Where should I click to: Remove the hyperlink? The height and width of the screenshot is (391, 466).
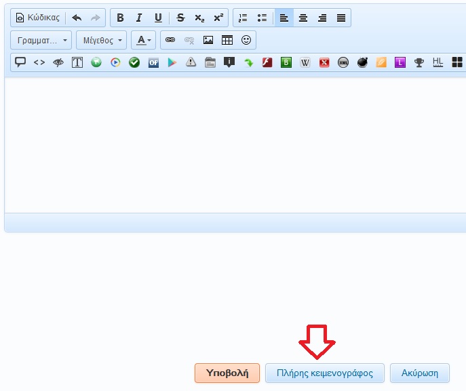click(189, 40)
